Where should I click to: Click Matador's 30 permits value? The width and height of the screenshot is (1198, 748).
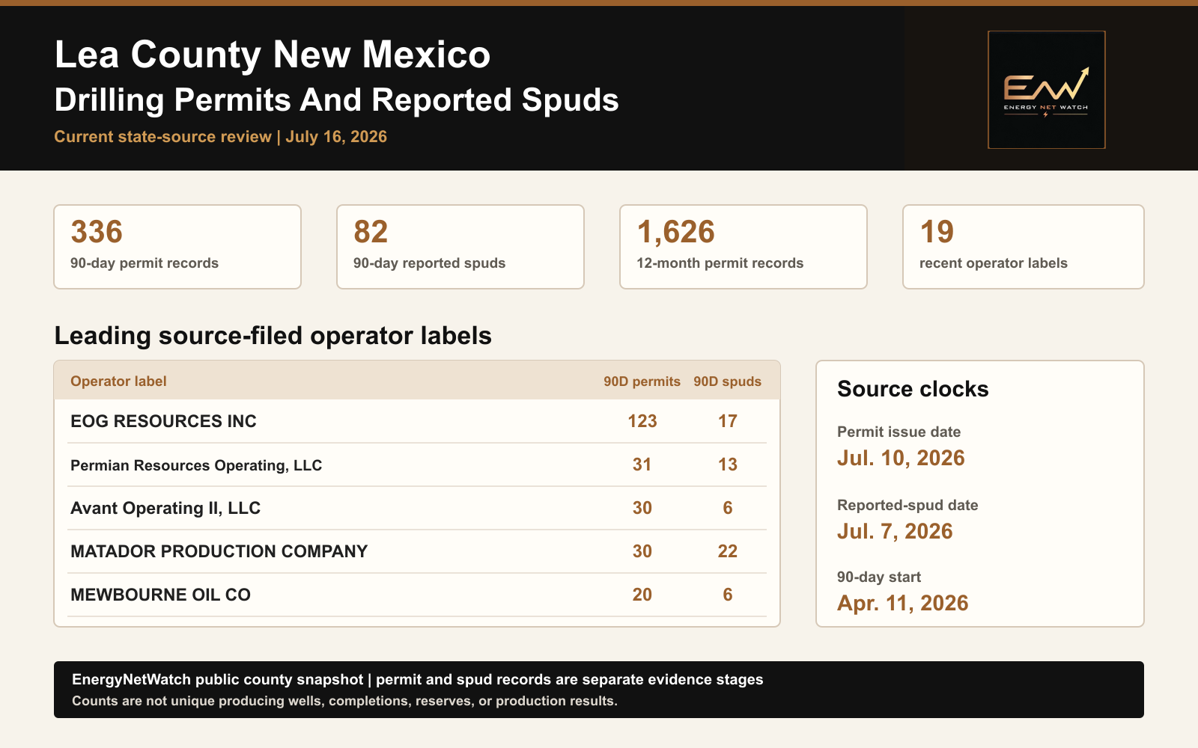642,551
